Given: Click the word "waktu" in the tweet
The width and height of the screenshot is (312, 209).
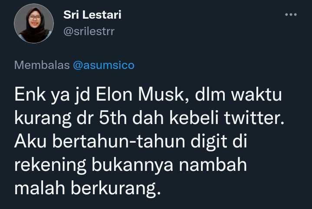Looking at the screenshot, I should [256, 94].
